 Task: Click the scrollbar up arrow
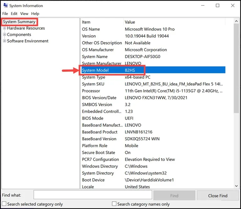(x=236, y=21)
